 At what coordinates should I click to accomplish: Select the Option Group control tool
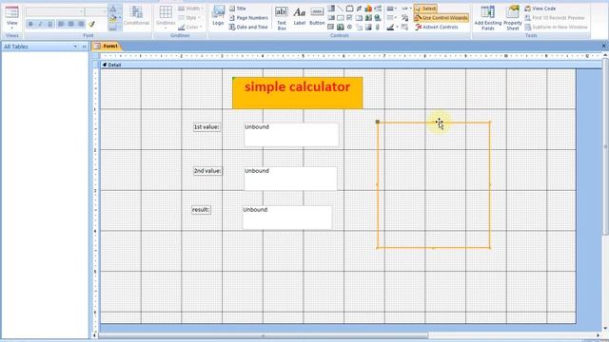click(x=349, y=9)
